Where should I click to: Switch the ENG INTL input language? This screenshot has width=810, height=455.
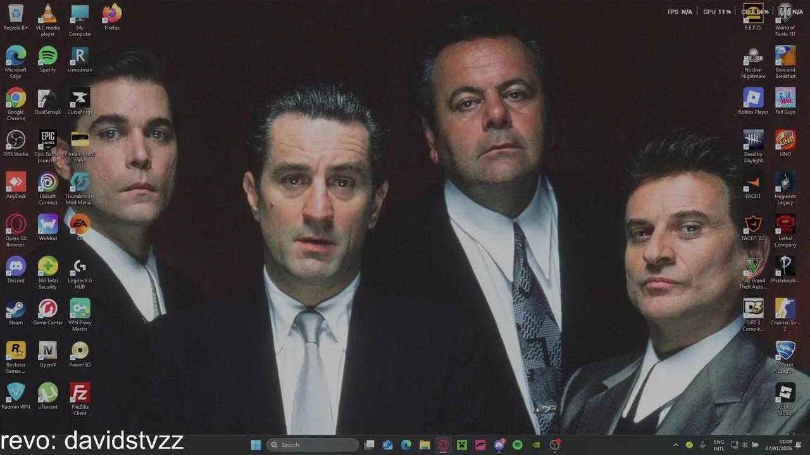click(x=719, y=445)
